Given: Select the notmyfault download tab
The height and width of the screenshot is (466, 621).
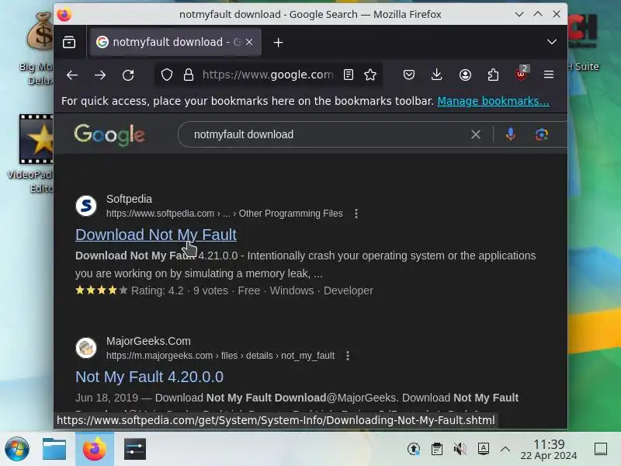Looking at the screenshot, I should pos(176,42).
